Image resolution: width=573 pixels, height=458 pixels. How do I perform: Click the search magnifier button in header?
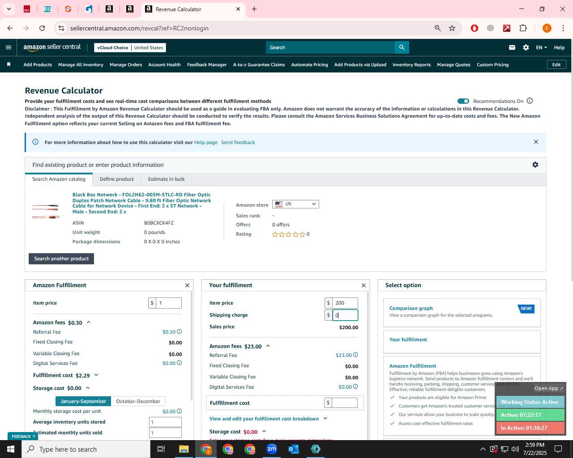402,47
